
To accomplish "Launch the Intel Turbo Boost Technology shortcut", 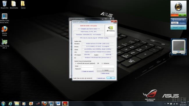I will coord(5,18).
